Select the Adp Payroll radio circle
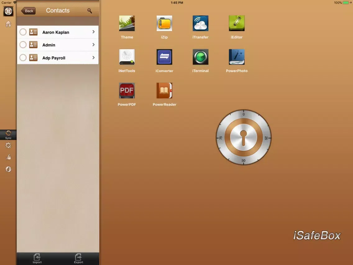The image size is (353, 265). point(23,58)
